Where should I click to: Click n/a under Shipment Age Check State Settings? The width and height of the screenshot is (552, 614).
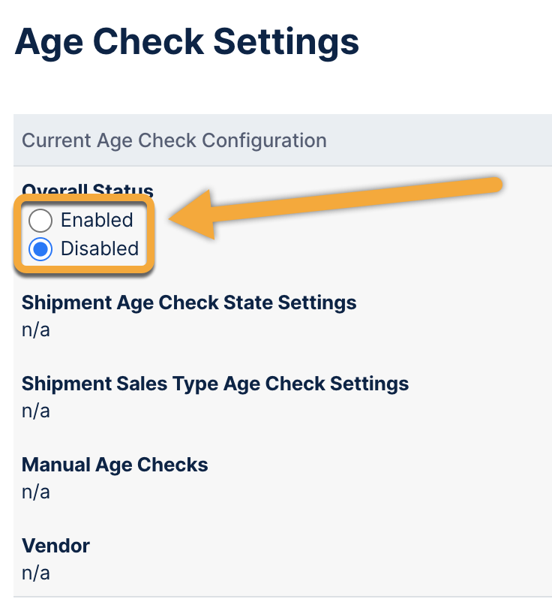35,329
